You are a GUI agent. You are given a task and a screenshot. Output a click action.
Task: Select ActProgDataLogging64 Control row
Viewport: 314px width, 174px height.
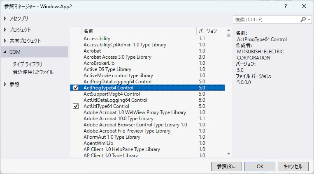point(148,82)
